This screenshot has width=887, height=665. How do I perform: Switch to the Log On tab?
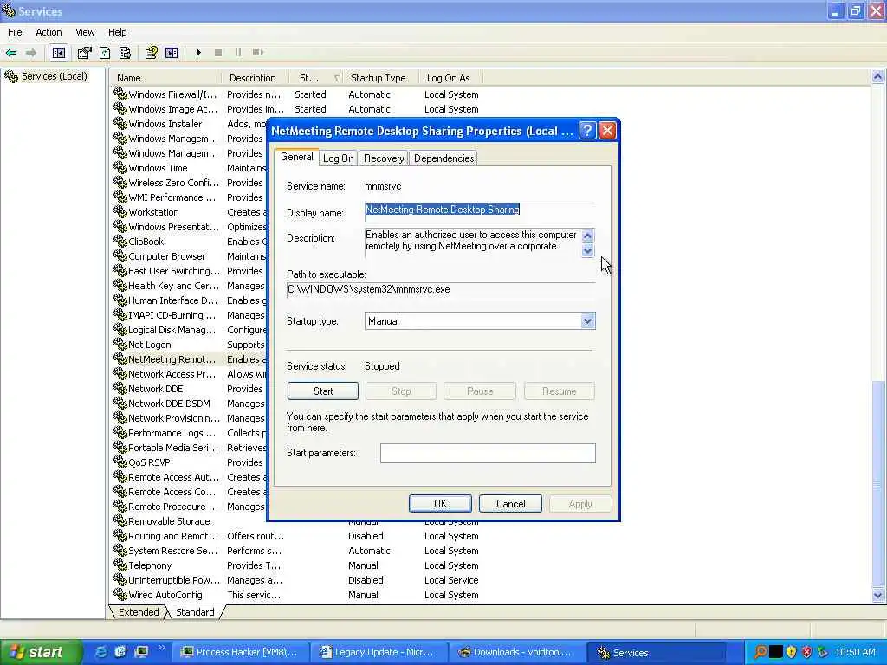pyautogui.click(x=339, y=158)
